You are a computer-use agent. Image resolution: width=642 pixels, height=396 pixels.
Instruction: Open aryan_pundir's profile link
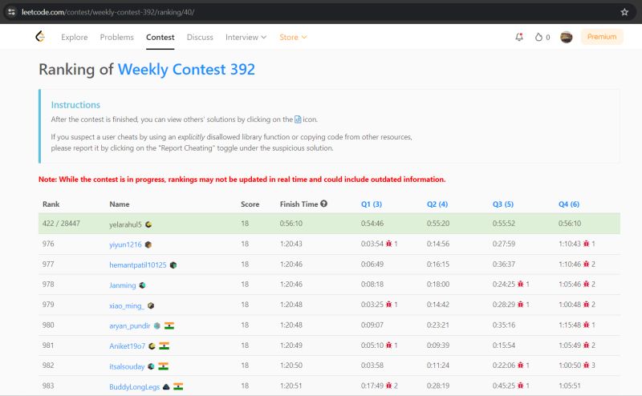[130, 325]
